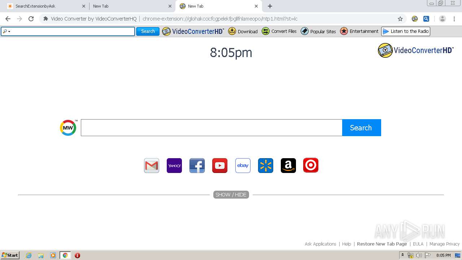Click the toolbar Search button

148,31
